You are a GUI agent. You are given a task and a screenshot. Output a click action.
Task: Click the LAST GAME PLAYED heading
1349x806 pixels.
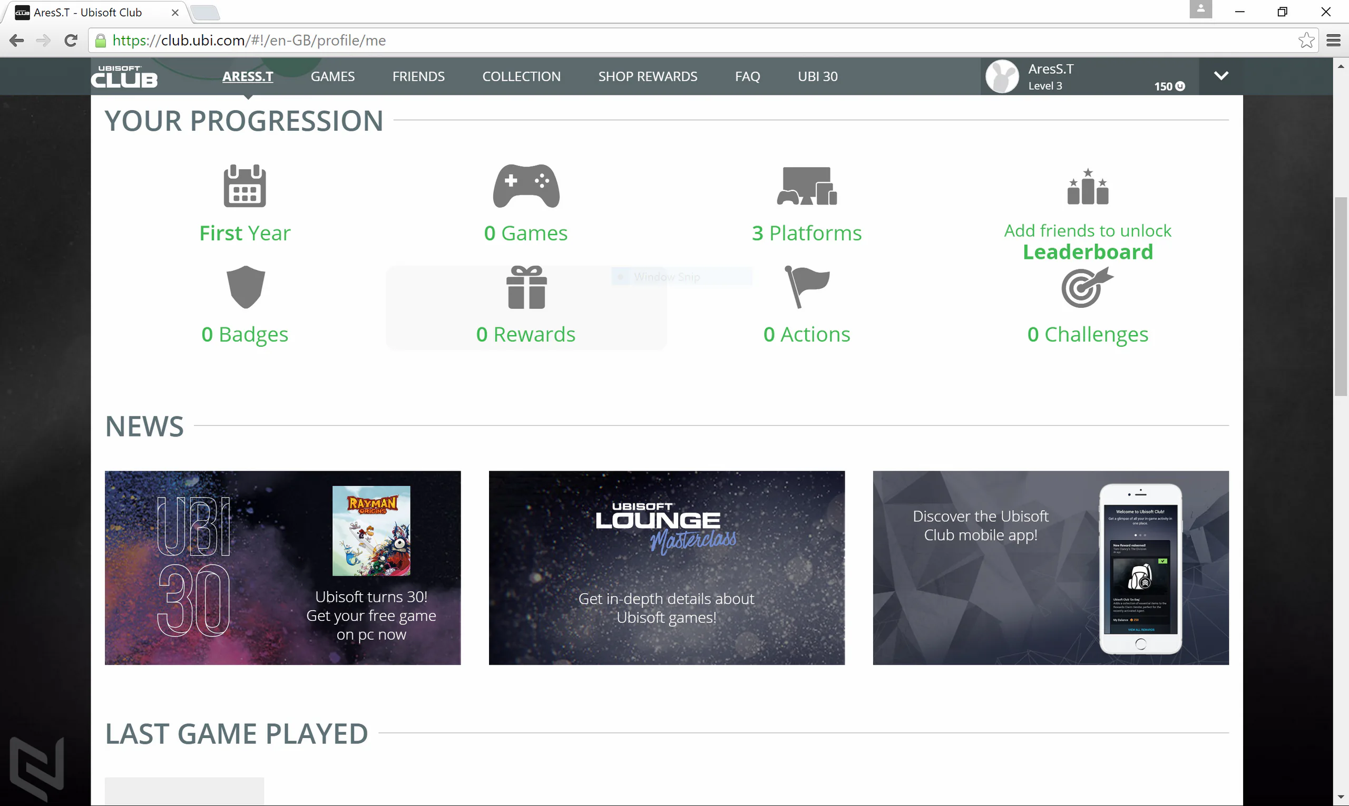pos(237,734)
